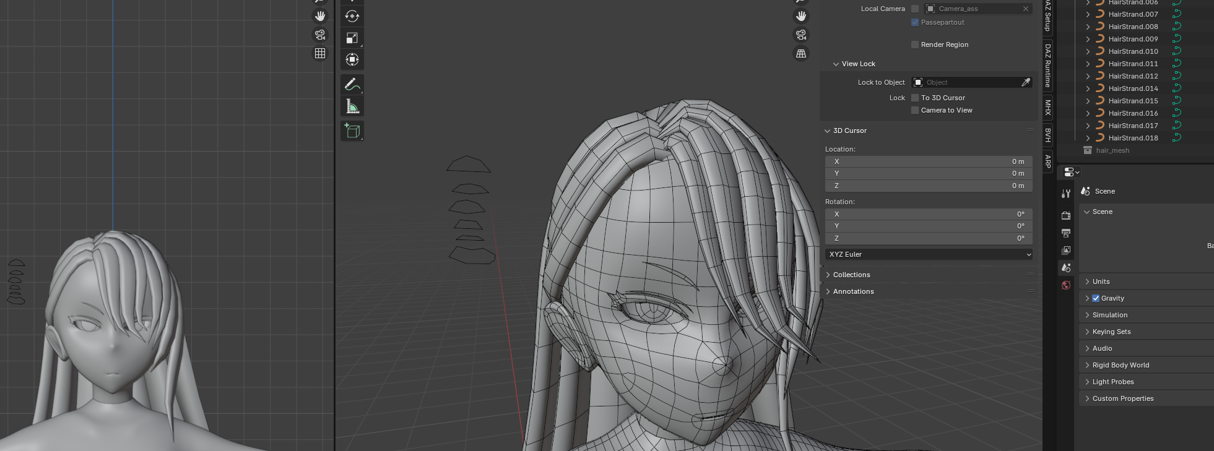Viewport: 1214px width, 451px height.
Task: Switch orthographic grid view in left viewport
Action: click(x=320, y=53)
